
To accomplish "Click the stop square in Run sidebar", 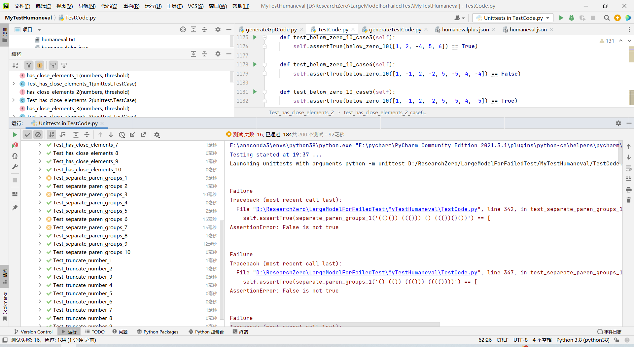I will (15, 180).
